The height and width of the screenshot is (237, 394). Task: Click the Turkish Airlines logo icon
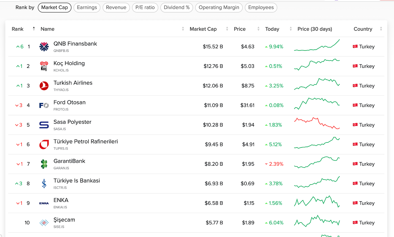click(44, 86)
